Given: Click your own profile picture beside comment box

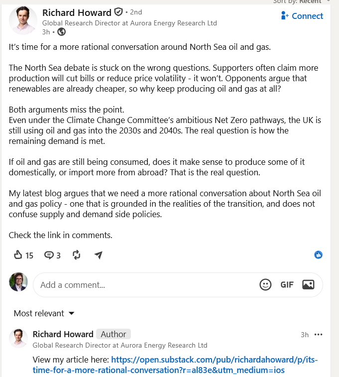Looking at the screenshot, I should click(x=18, y=282).
